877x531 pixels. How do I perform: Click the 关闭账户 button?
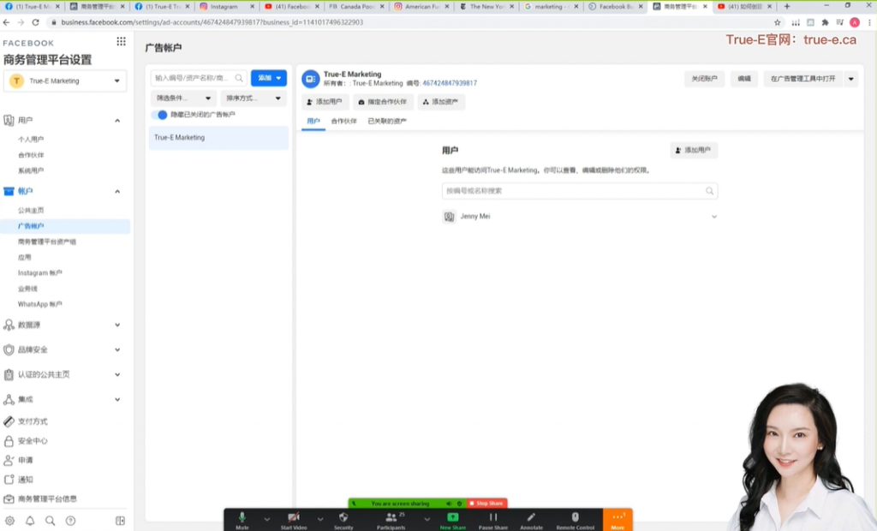click(704, 79)
